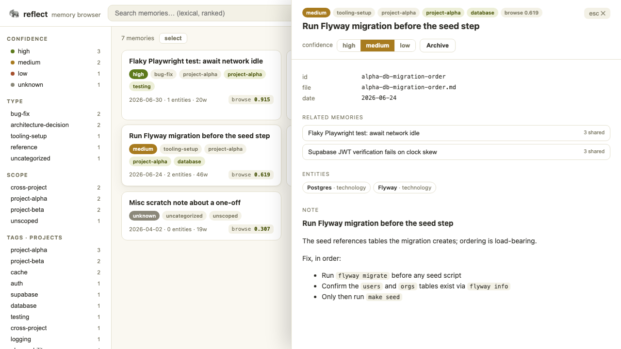Open related memory Flaky Playwright test: await network idle

[x=456, y=133]
